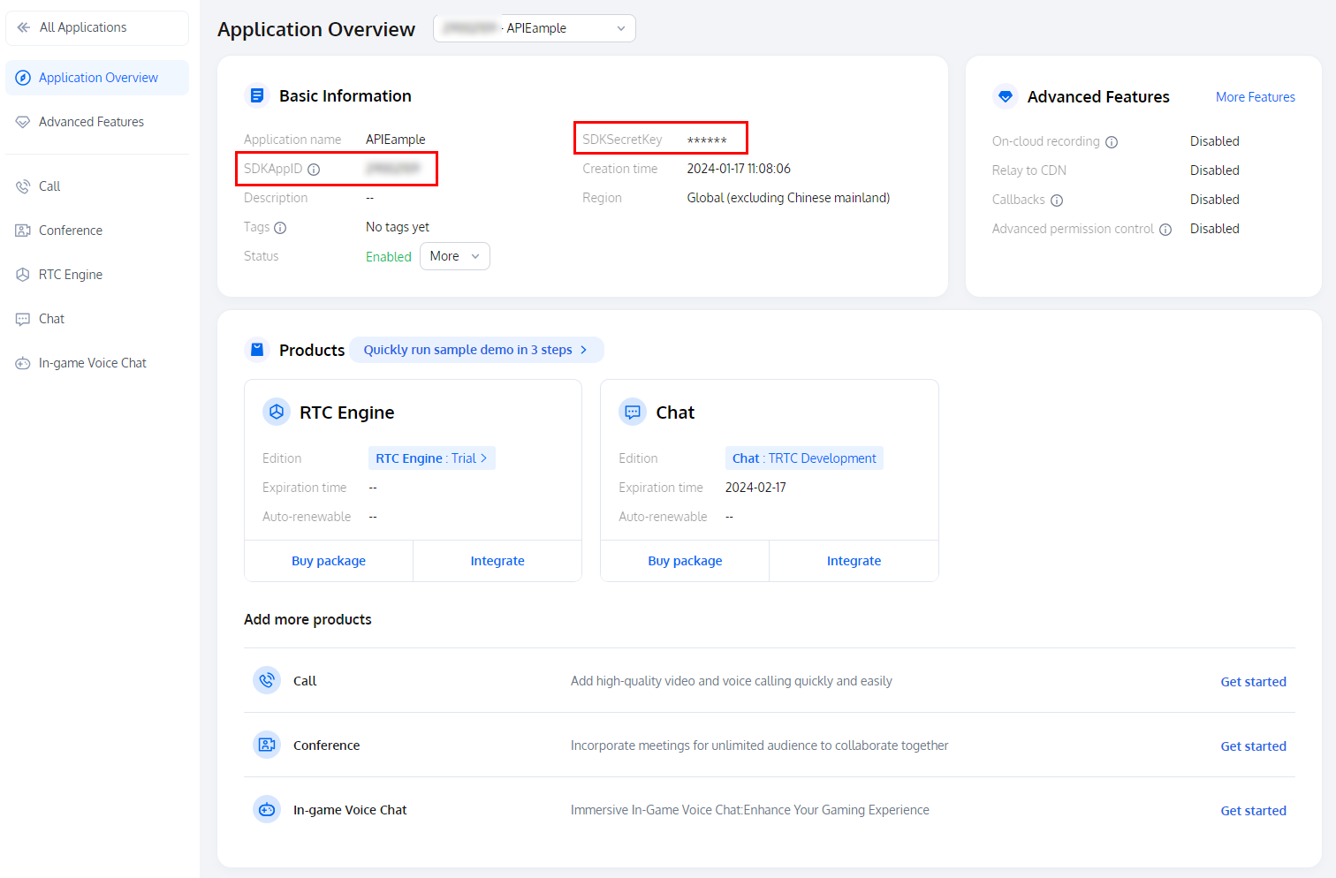The image size is (1336, 878).
Task: Open Conference in the sidebar
Action: [71, 231]
